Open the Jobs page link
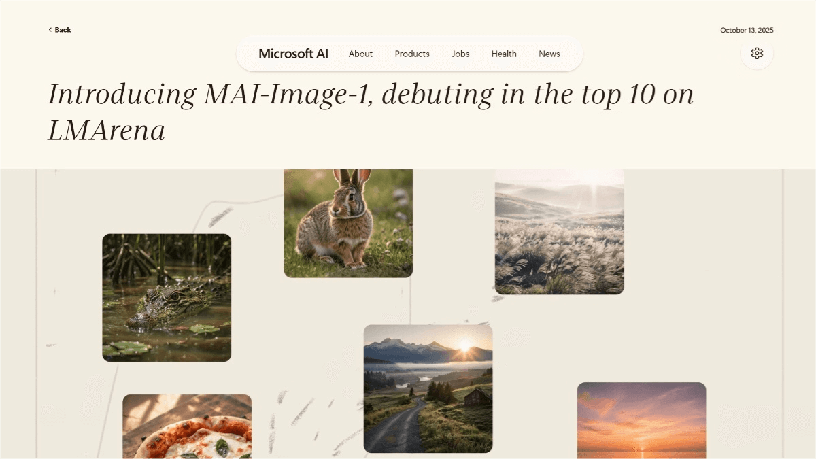The image size is (816, 459). tap(460, 54)
